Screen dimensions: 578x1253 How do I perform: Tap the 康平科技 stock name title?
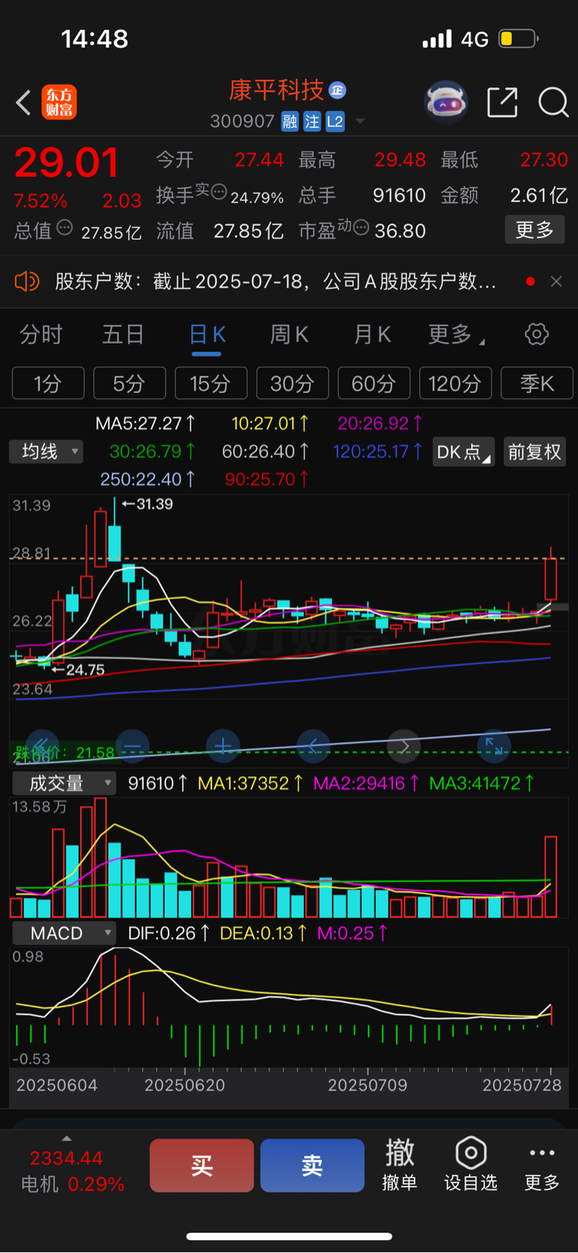pos(276,90)
